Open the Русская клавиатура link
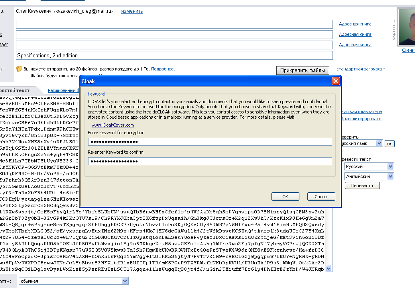415x293 pixels. (362, 111)
